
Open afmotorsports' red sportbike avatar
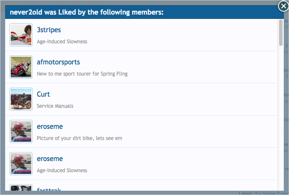click(21, 67)
